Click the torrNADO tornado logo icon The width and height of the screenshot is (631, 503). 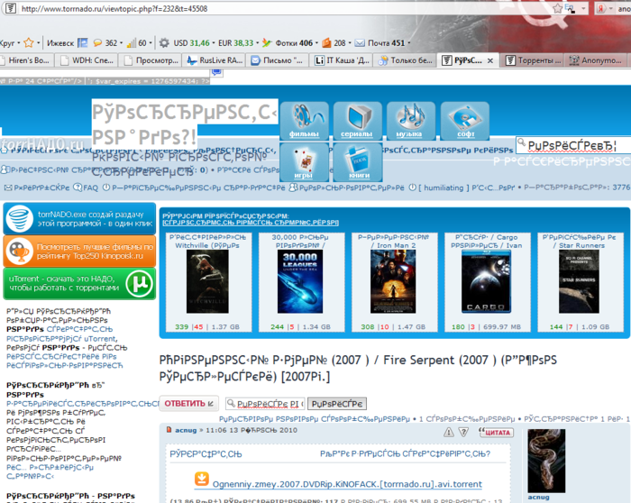click(x=19, y=218)
